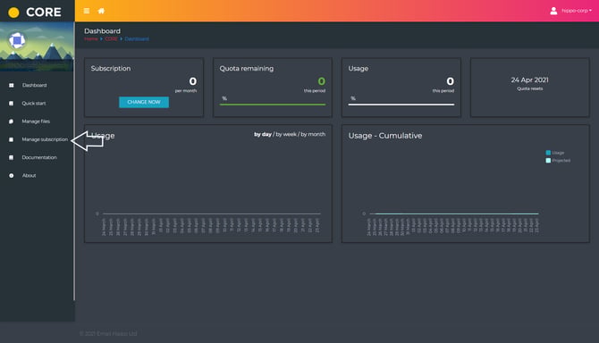Follow the CORE breadcrumb link
The width and height of the screenshot is (599, 343).
click(111, 39)
